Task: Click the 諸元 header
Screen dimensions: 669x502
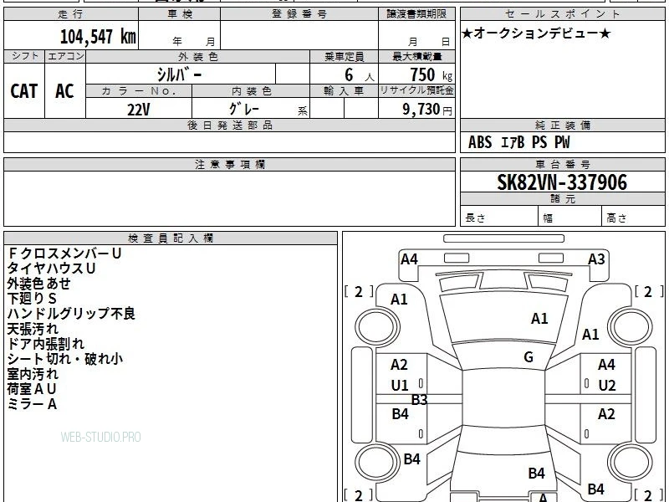Action: (x=562, y=199)
